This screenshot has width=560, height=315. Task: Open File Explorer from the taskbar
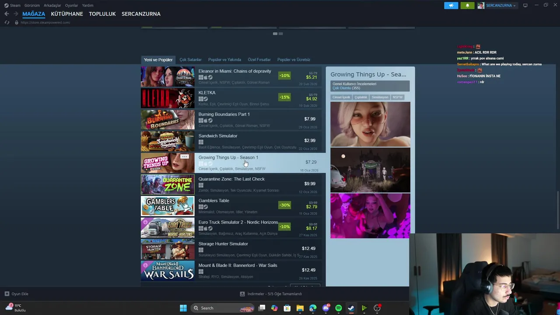300,308
